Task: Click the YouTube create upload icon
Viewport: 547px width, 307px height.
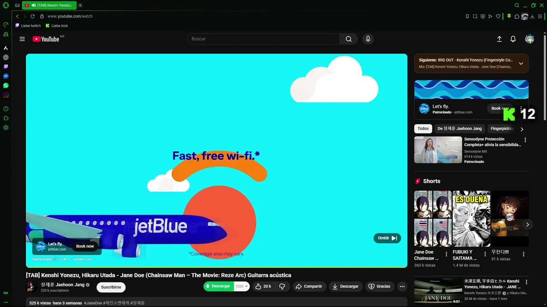Action: point(499,39)
